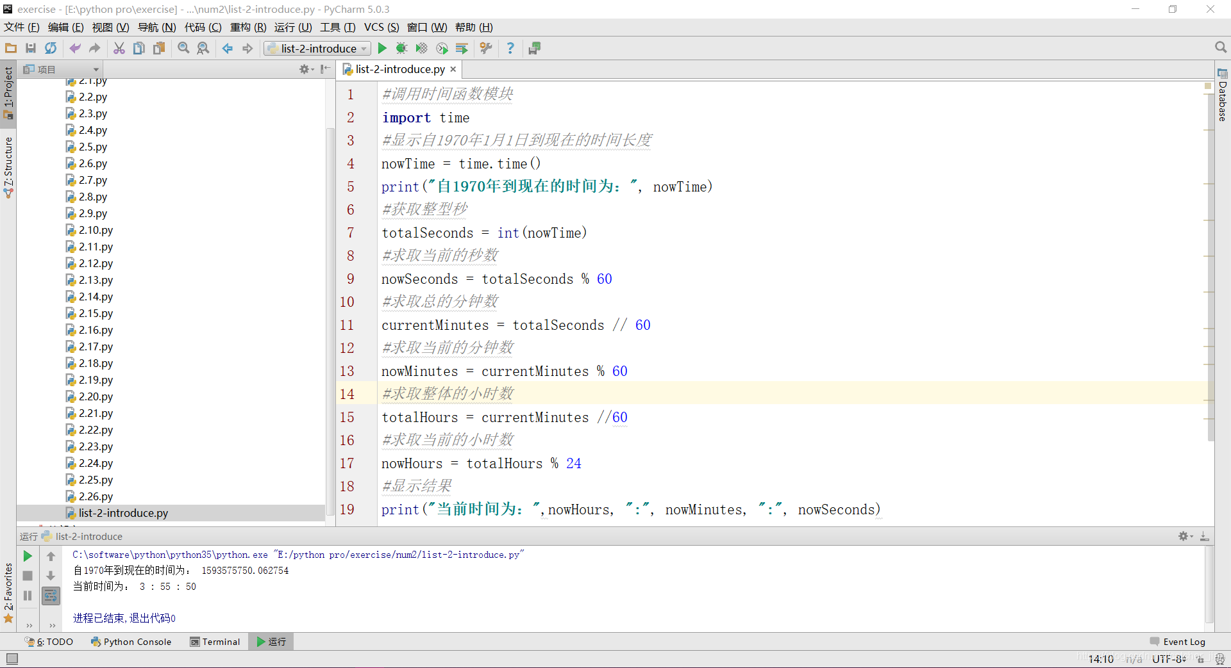Open run configuration dropdown list-2-introduce

pos(317,48)
